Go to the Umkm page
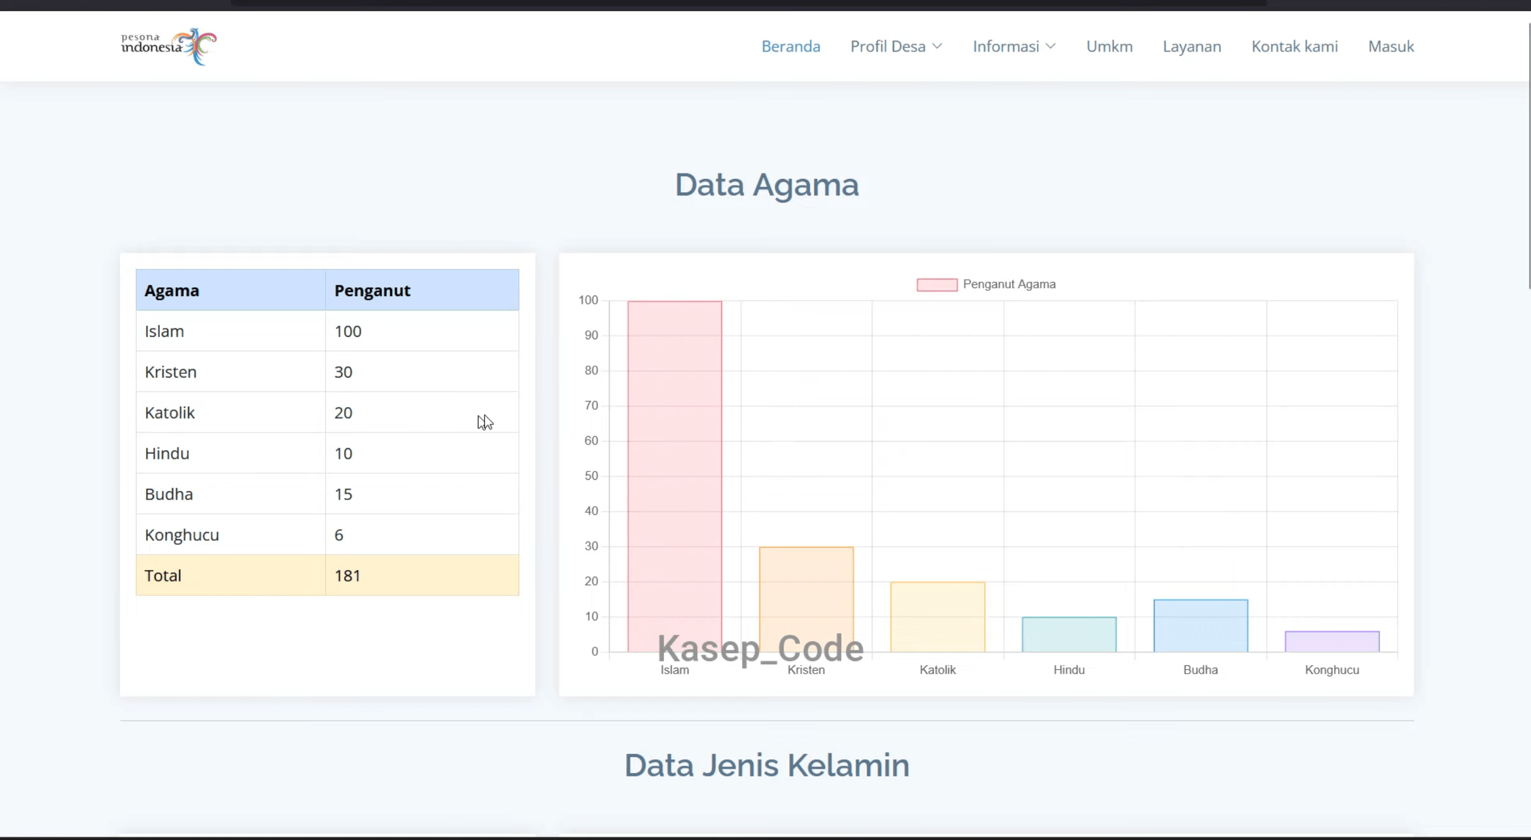The height and width of the screenshot is (840, 1531). (x=1109, y=46)
